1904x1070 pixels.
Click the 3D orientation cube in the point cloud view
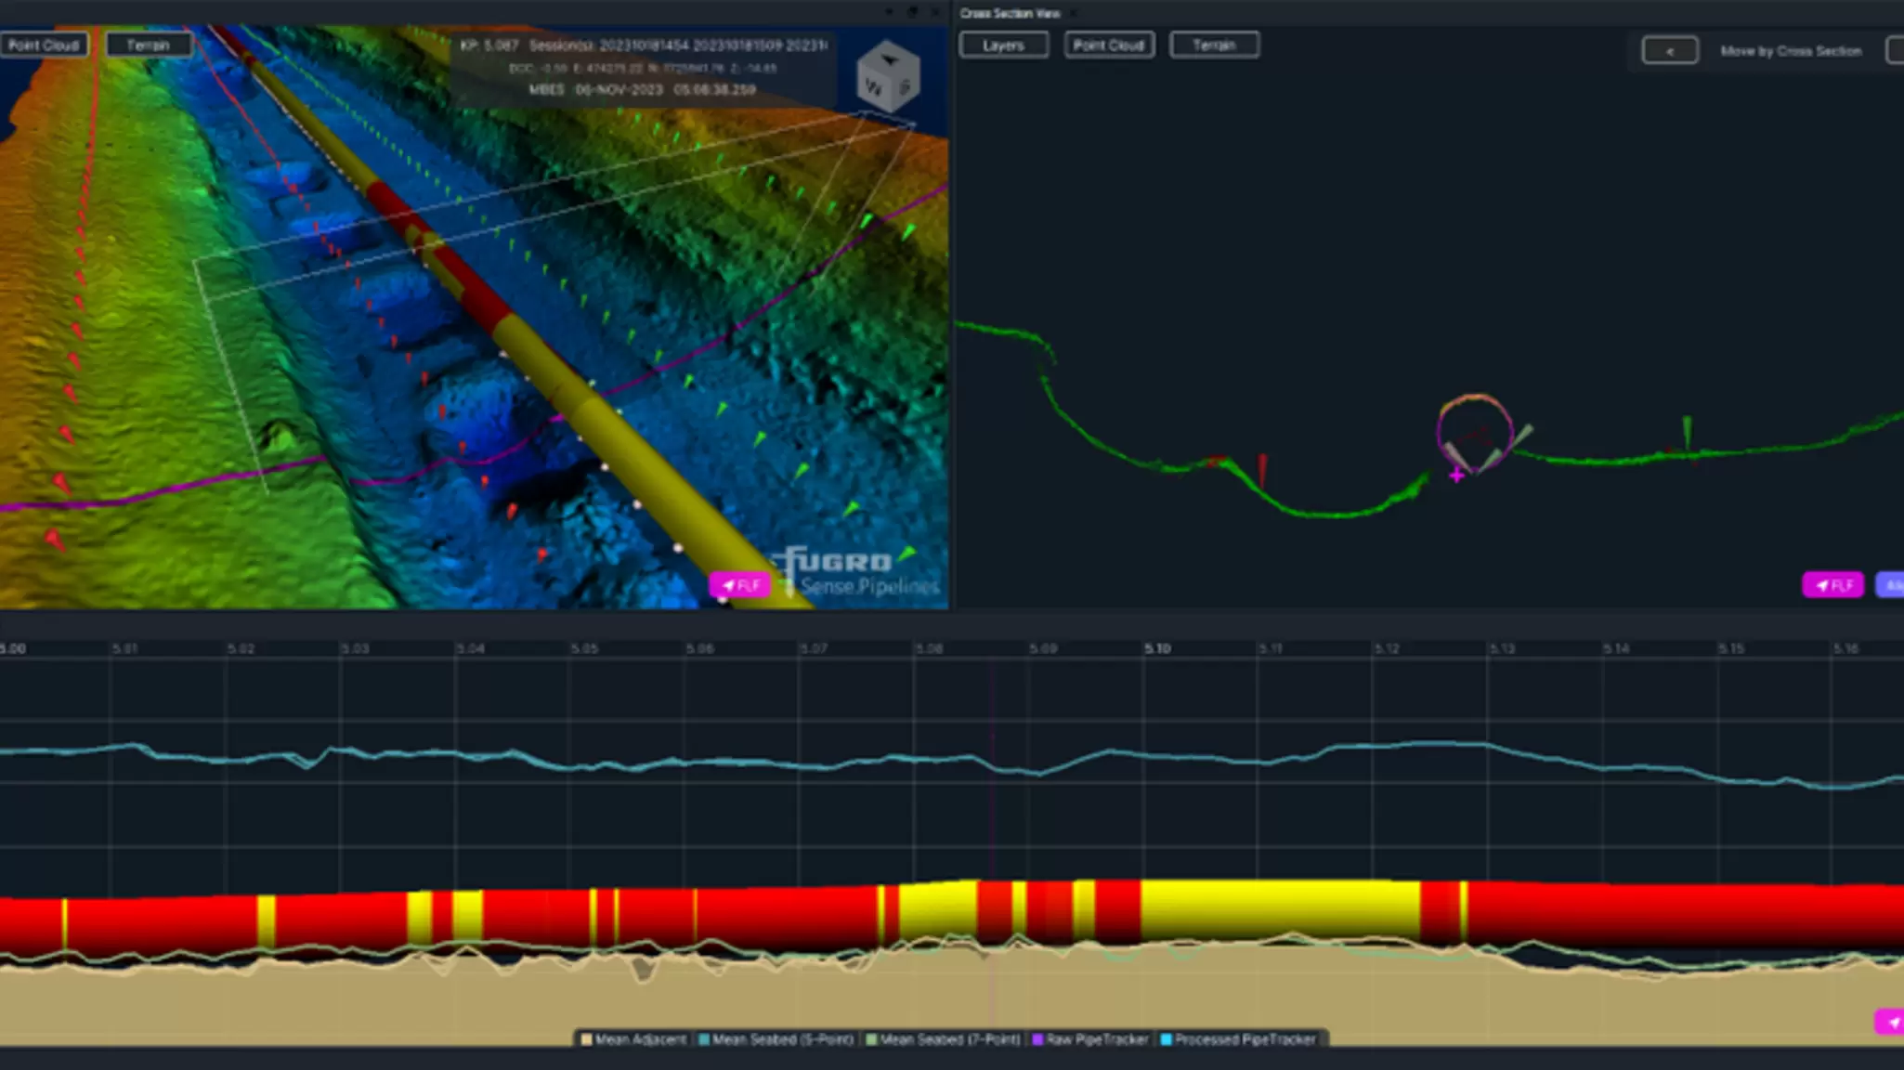pyautogui.click(x=888, y=77)
